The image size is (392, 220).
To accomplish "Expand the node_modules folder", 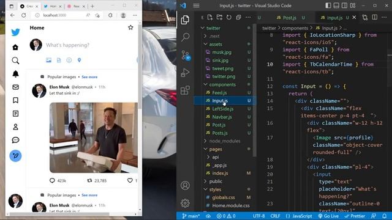I will pyautogui.click(x=206, y=141).
